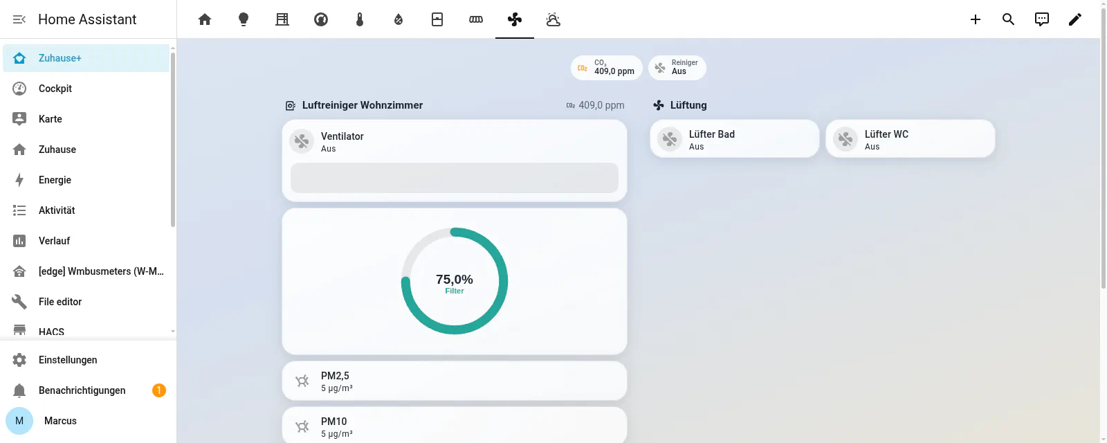Viewport: 1107px width, 443px height.
Task: Open File editor in the sidebar
Action: (86, 302)
